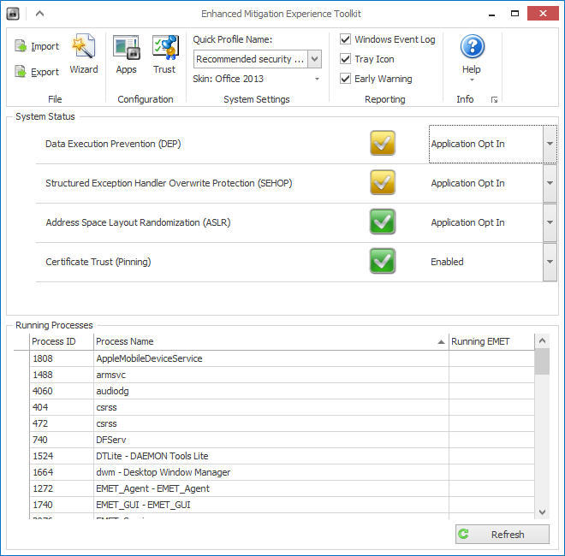Expand the DEP setting dropdown arrow
The height and width of the screenshot is (556, 565).
(550, 144)
